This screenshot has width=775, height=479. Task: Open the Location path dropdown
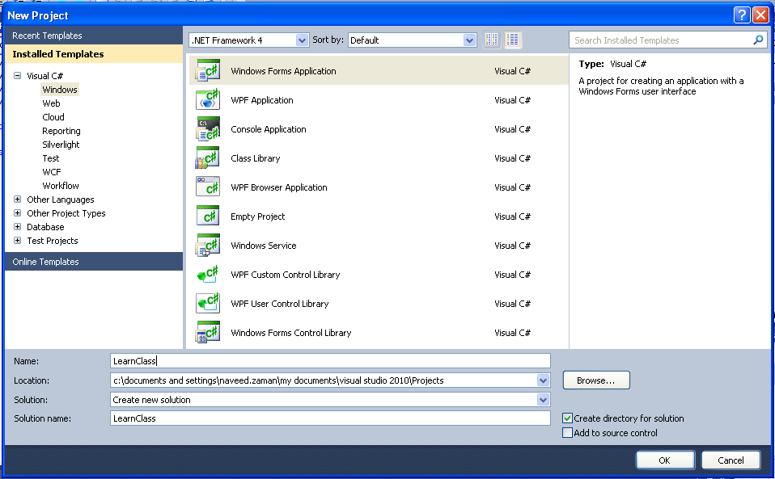(x=543, y=380)
